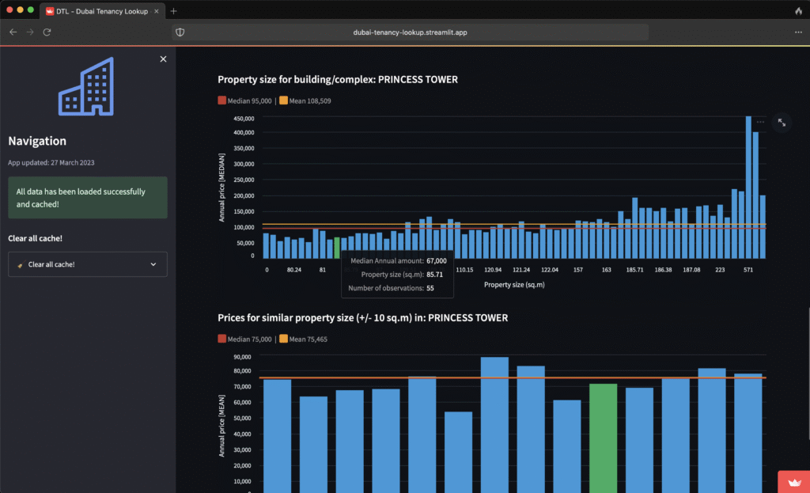Open the top chart's three-dot options menu
This screenshot has height=493, width=810.
coord(760,123)
